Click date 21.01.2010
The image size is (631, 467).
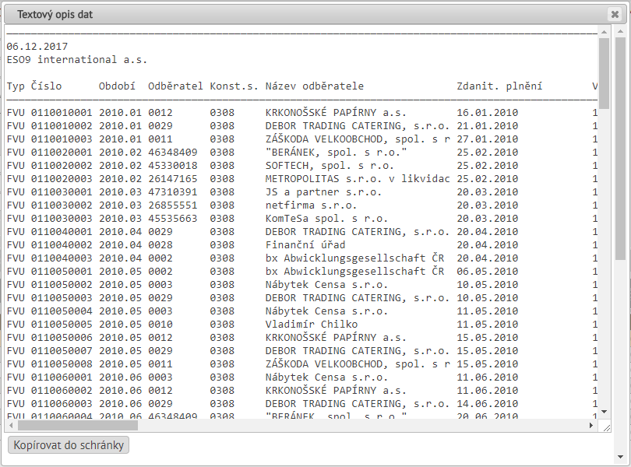[x=488, y=126]
